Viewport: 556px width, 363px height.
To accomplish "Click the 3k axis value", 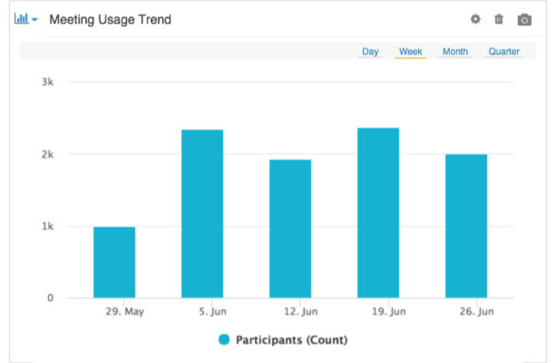I will [x=47, y=82].
